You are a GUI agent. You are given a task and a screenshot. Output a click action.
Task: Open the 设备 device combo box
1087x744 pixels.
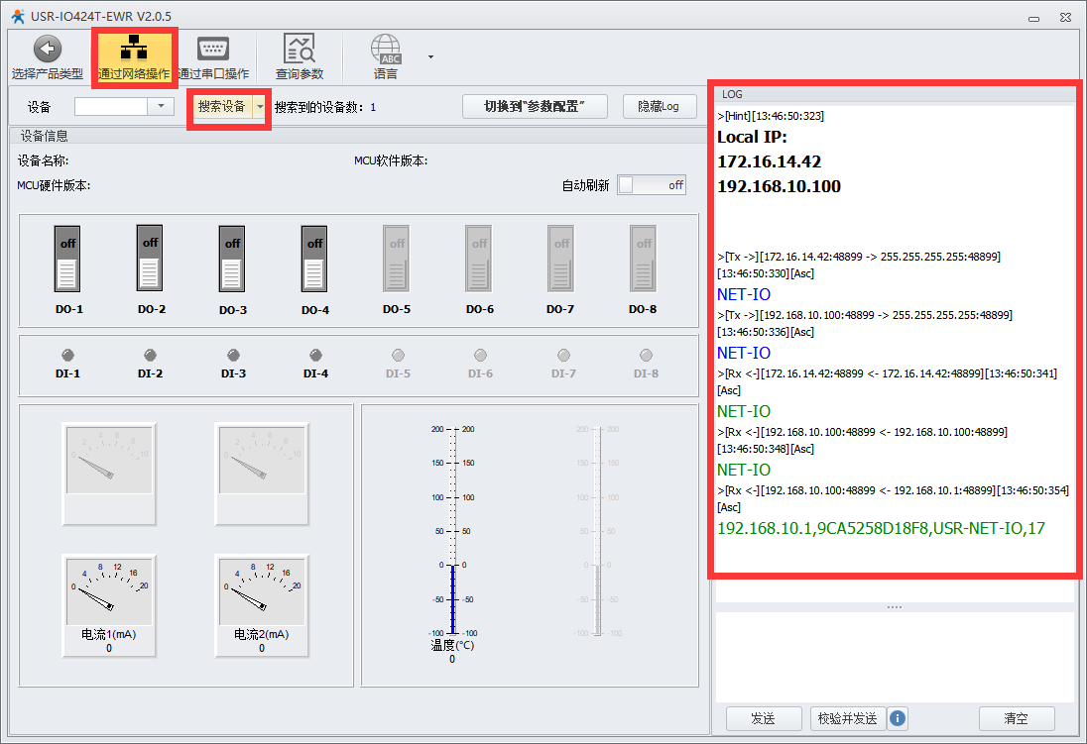[124, 106]
